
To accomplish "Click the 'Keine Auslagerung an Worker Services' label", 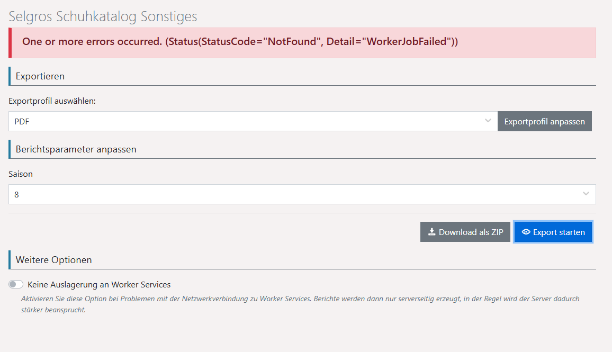I will click(99, 285).
